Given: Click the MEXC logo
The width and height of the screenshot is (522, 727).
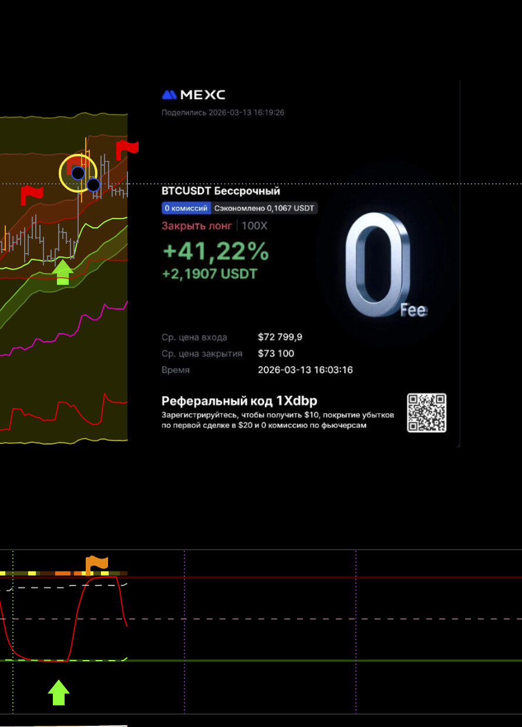Looking at the screenshot, I should pyautogui.click(x=193, y=95).
